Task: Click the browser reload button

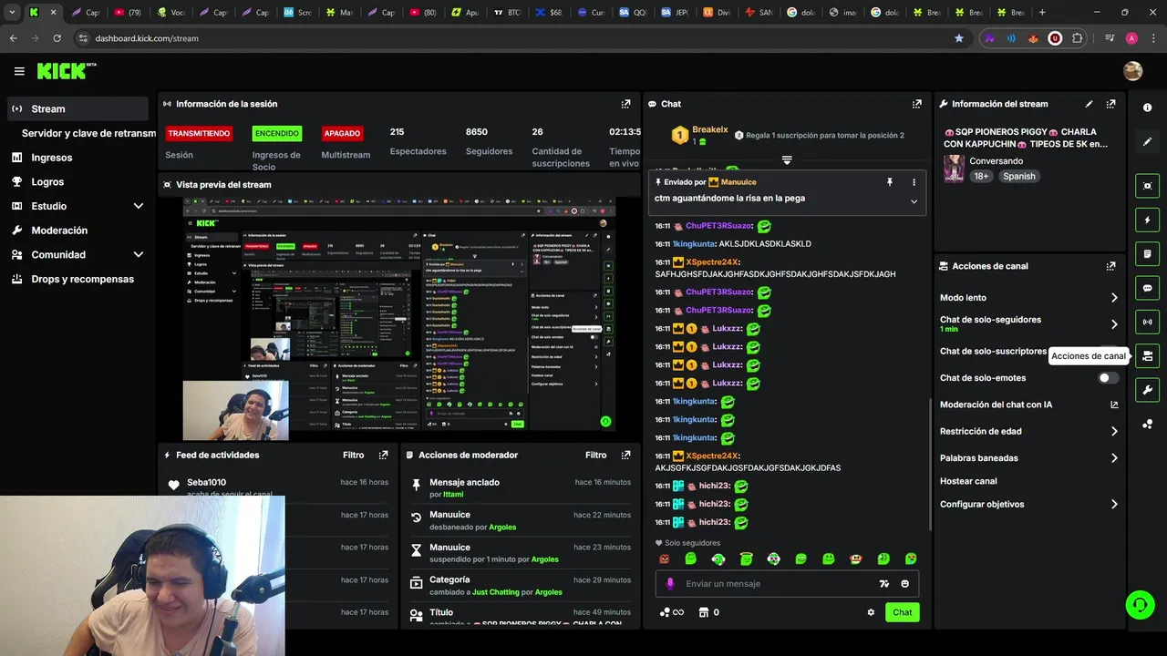Action: [x=57, y=38]
